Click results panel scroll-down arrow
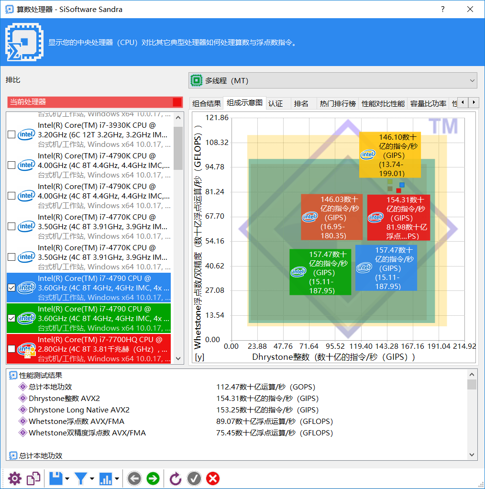The image size is (485, 489). [x=472, y=455]
